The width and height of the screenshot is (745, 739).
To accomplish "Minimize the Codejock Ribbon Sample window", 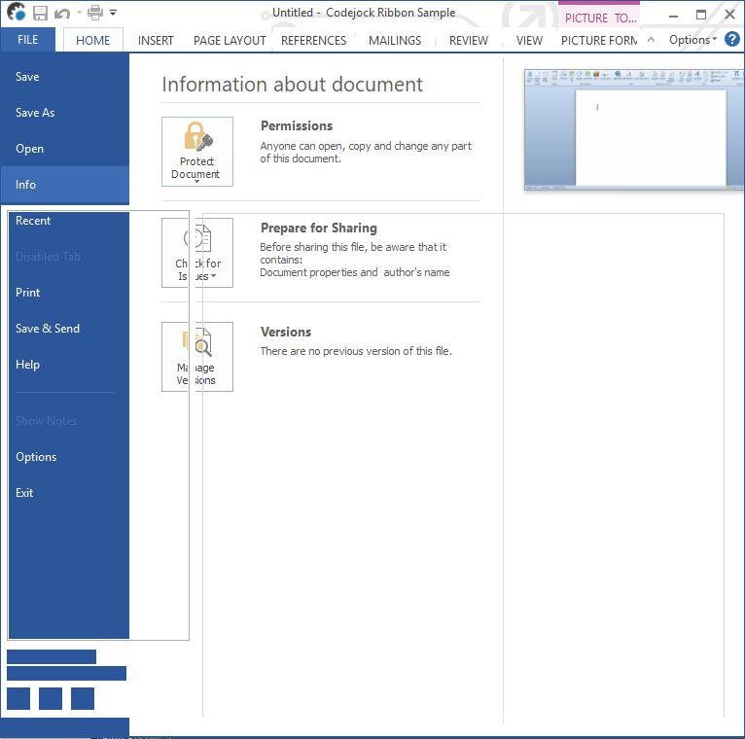I will coord(673,16).
